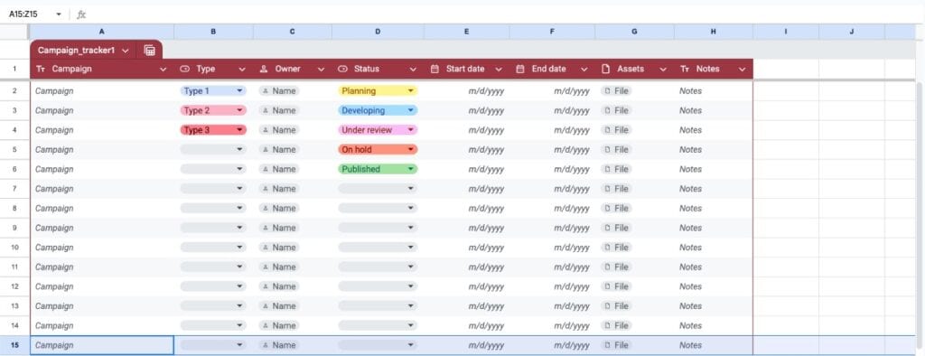Click the Campaign cell in row 2
Screen dimensions: 925x356
102,91
